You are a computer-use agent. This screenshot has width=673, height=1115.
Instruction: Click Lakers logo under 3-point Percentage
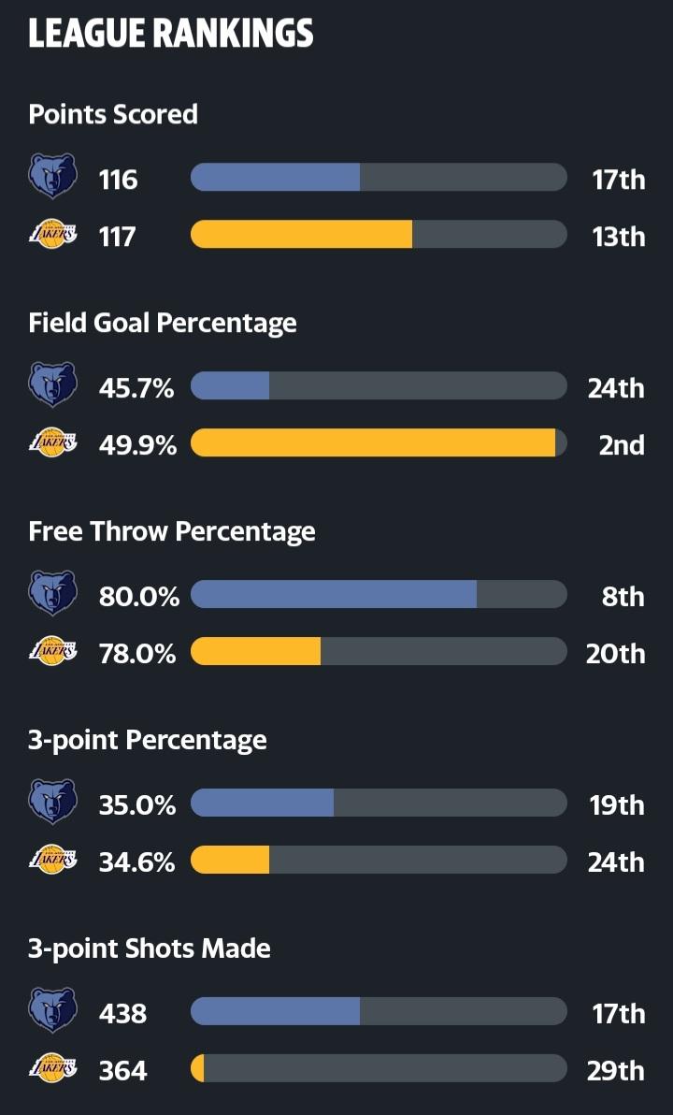pos(52,861)
